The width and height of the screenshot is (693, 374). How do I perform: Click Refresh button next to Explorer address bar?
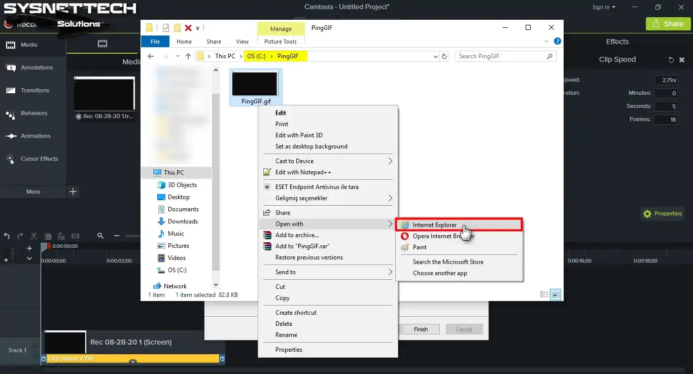point(445,56)
